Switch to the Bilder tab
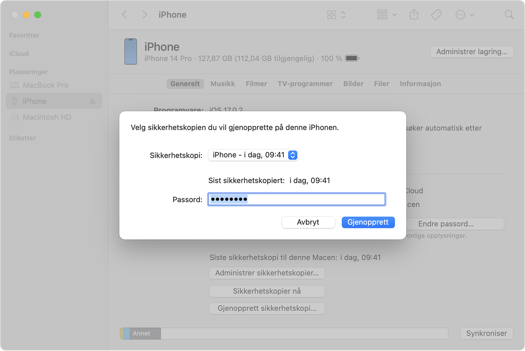This screenshot has height=351, width=525. point(353,84)
